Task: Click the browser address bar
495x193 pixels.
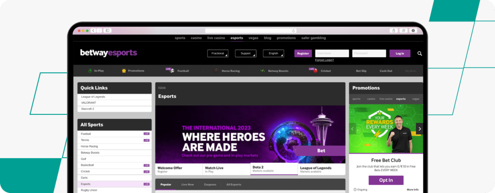Action: (251, 31)
